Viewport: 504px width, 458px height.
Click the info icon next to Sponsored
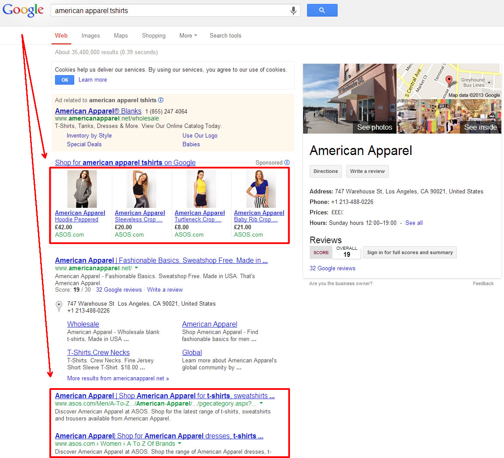tap(287, 162)
